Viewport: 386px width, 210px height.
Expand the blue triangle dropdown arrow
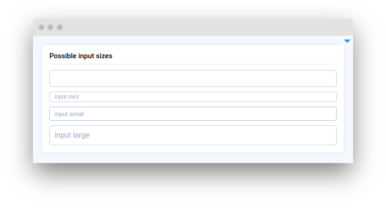tap(347, 41)
